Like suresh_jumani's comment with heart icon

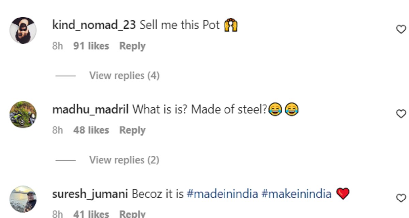(x=401, y=198)
